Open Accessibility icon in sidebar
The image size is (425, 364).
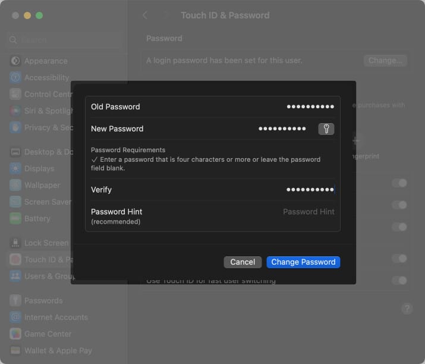point(15,77)
